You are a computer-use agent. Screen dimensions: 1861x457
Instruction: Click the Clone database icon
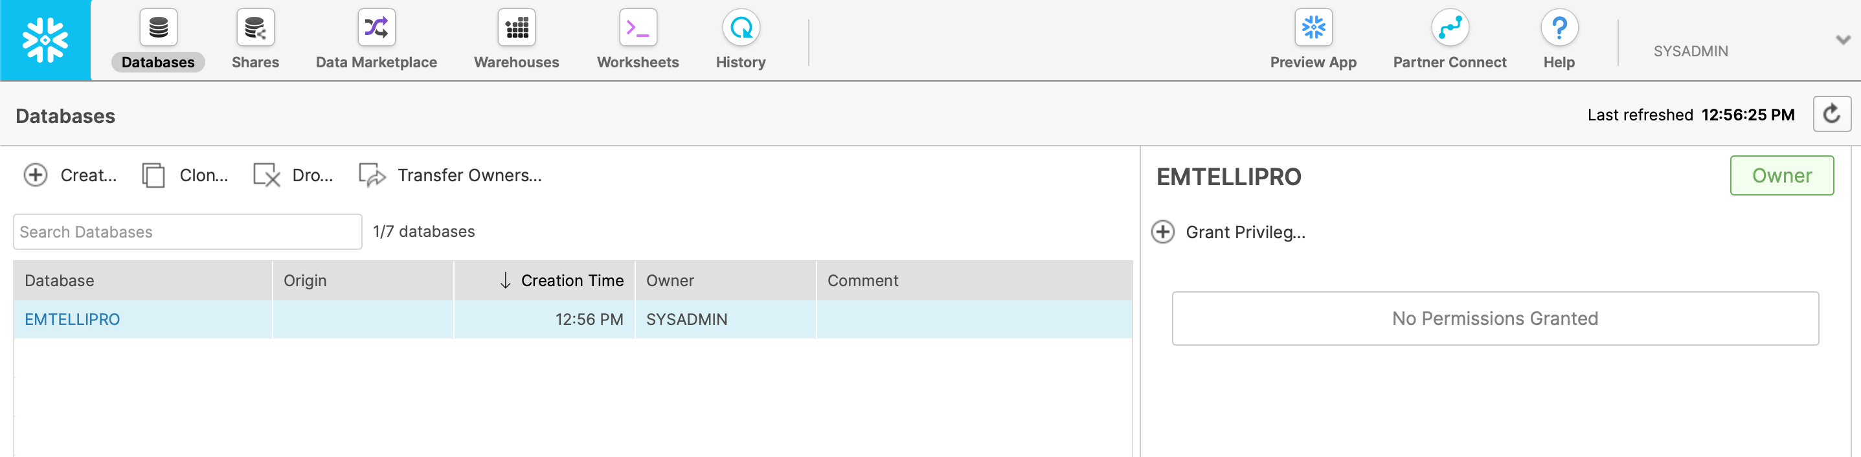coord(153,175)
